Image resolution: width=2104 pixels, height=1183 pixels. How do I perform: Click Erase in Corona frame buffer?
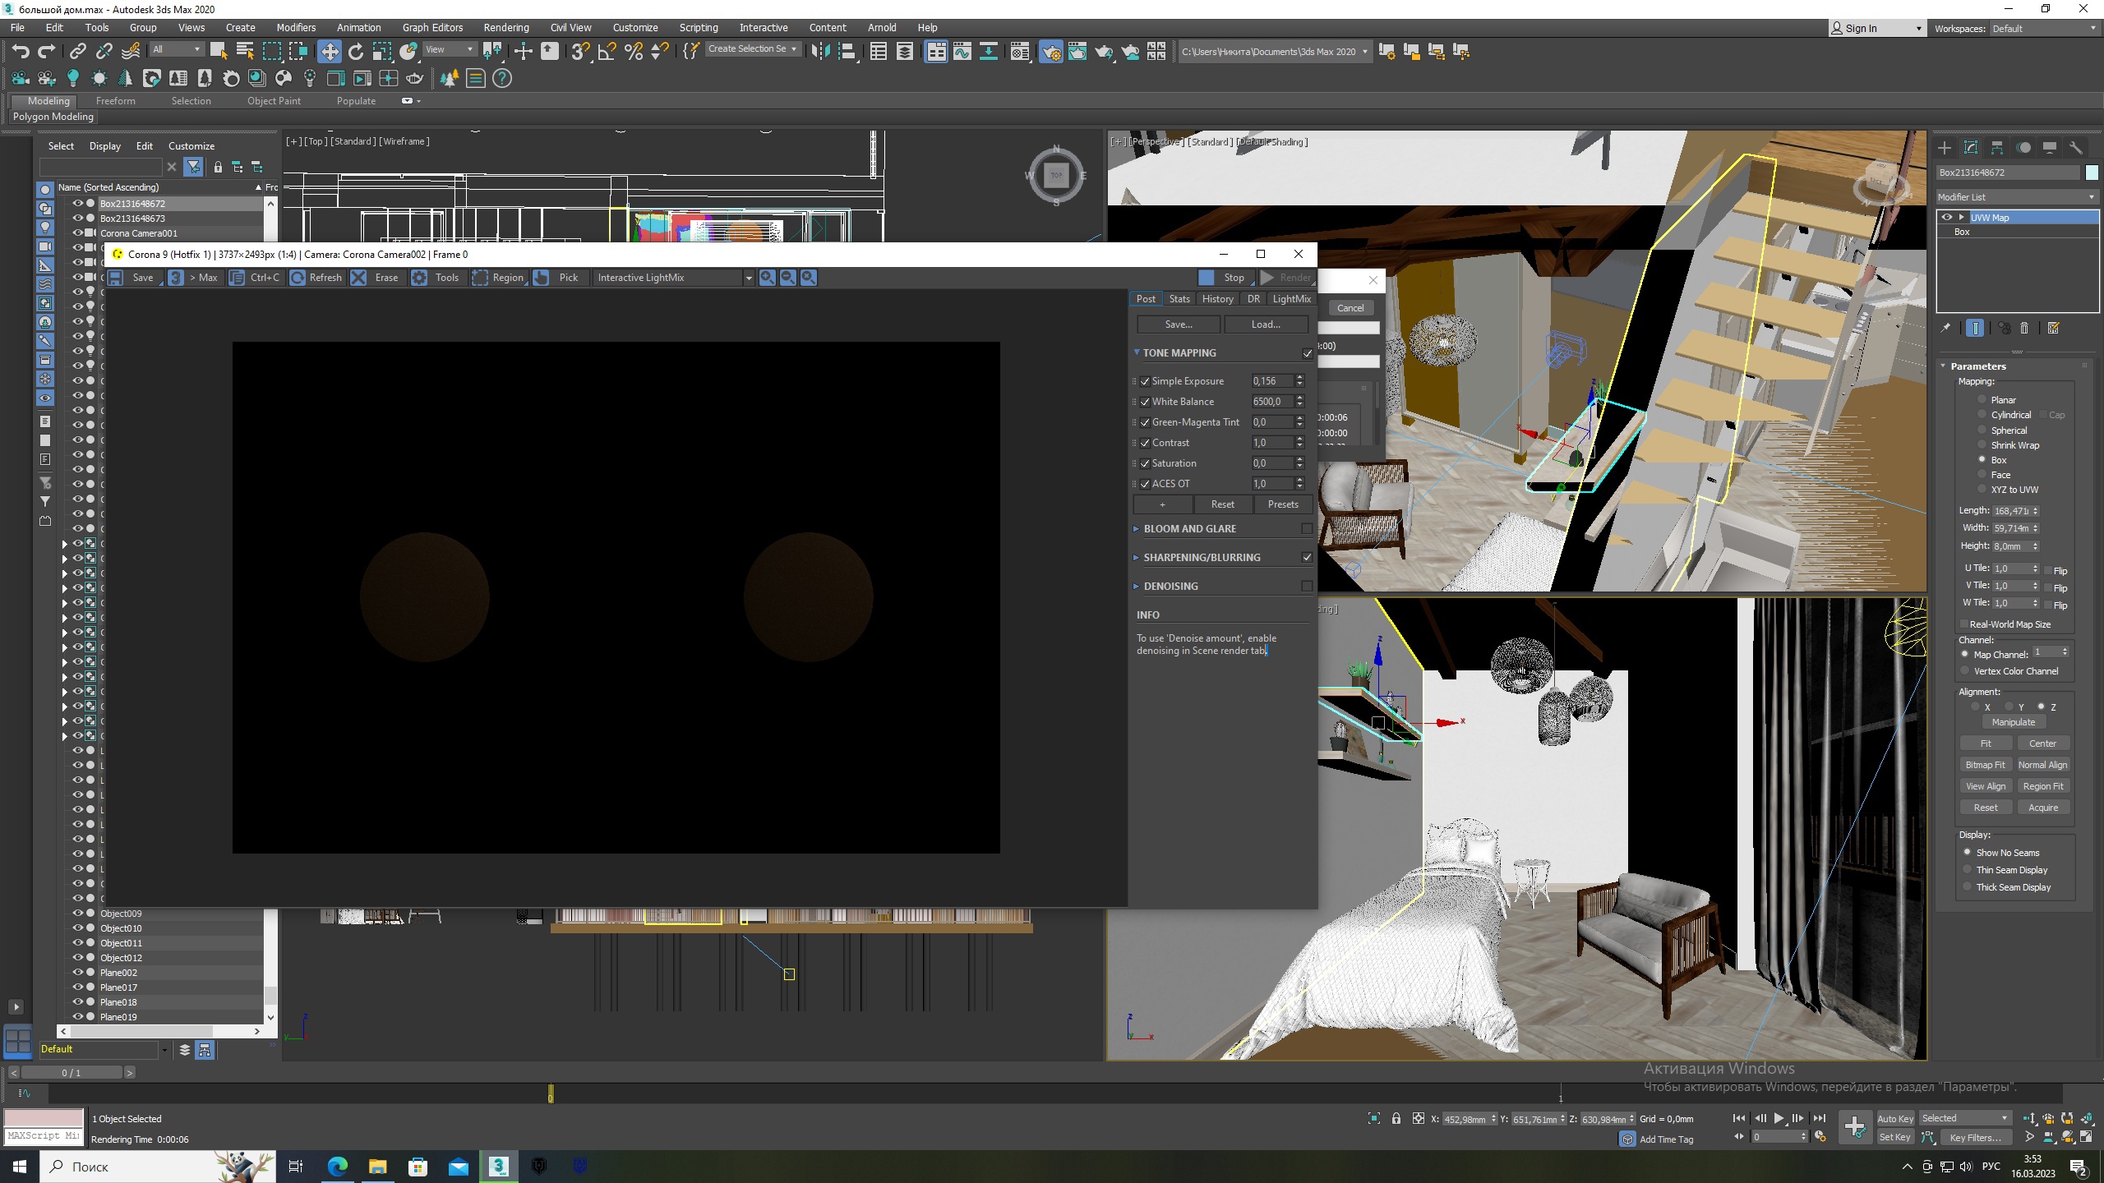[x=376, y=278]
